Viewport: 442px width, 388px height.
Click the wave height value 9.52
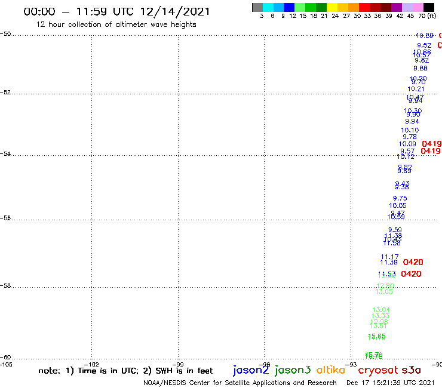pos(424,45)
